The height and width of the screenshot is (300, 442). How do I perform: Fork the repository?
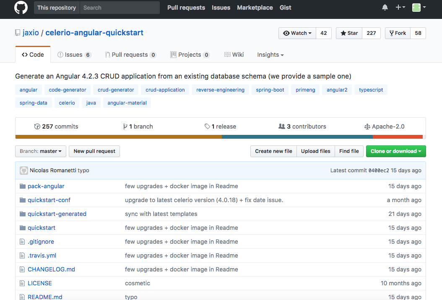pyautogui.click(x=398, y=33)
